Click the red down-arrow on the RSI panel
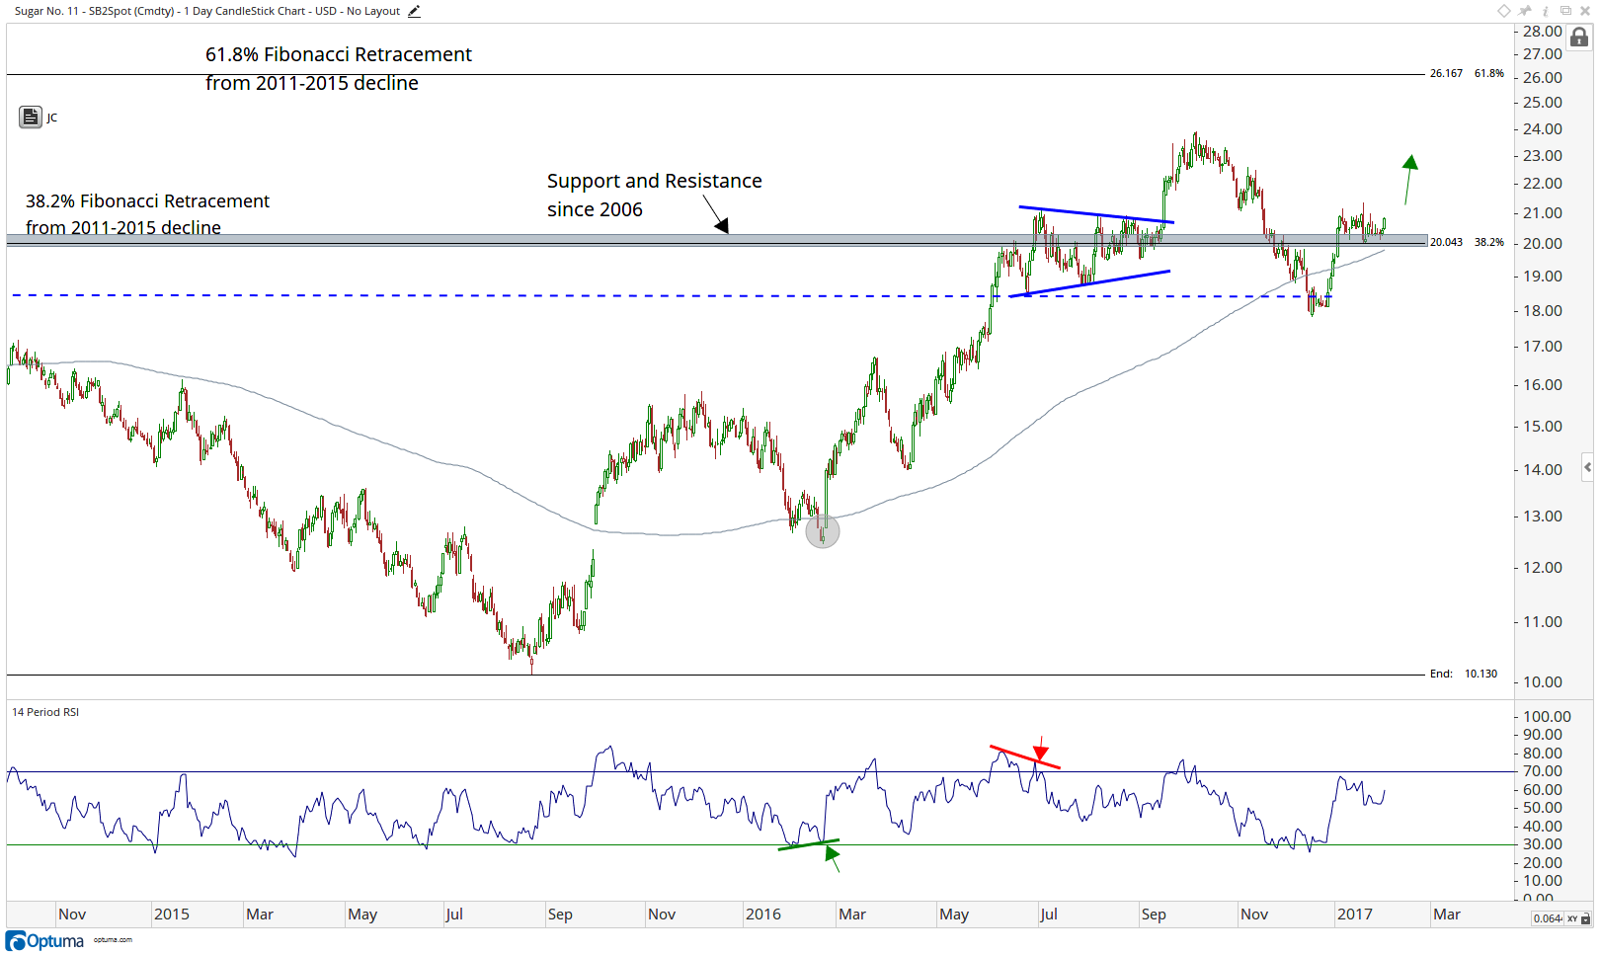Image resolution: width=1600 pixels, height=955 pixels. click(x=1040, y=749)
